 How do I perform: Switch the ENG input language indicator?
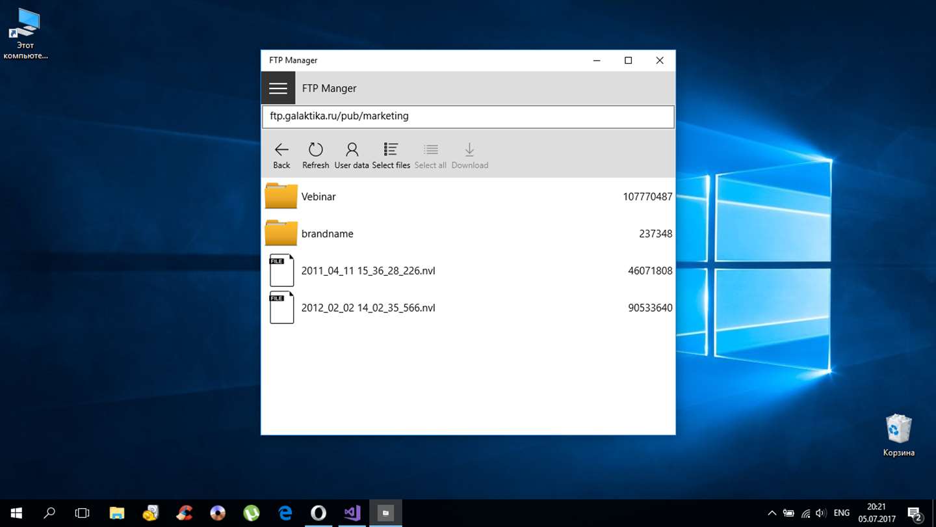pos(841,513)
